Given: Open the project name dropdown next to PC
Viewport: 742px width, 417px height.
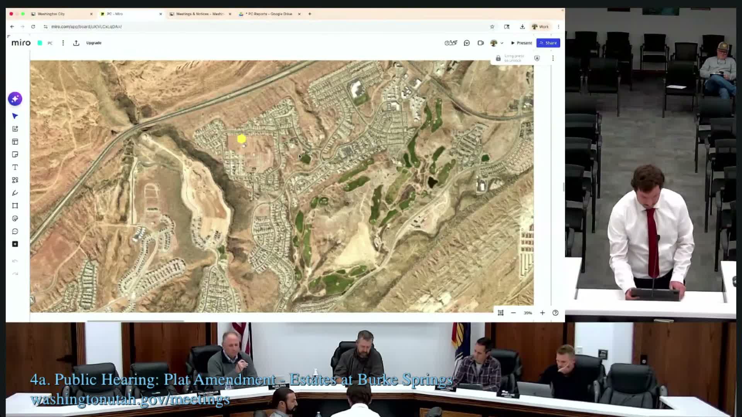Looking at the screenshot, I should coord(63,43).
